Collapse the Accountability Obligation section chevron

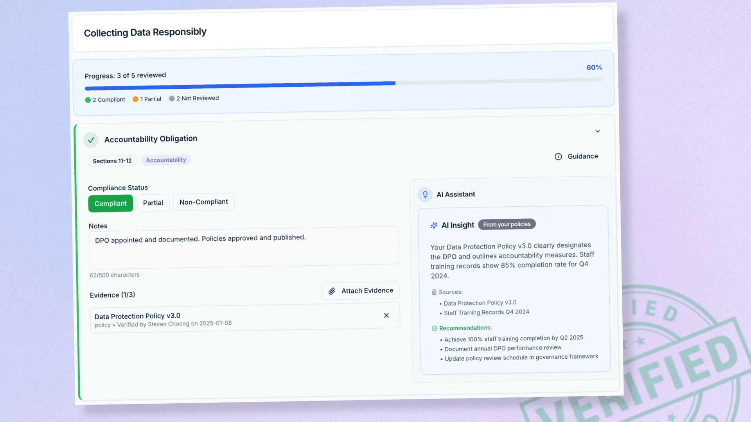click(597, 131)
